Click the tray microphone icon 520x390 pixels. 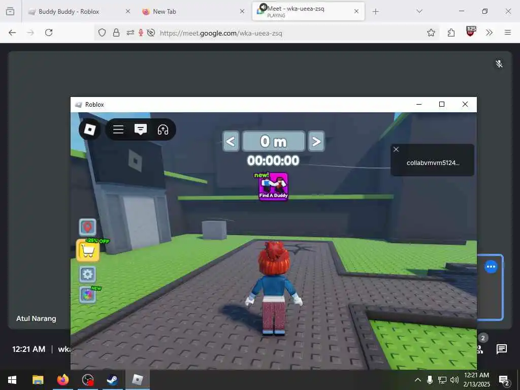click(430, 380)
